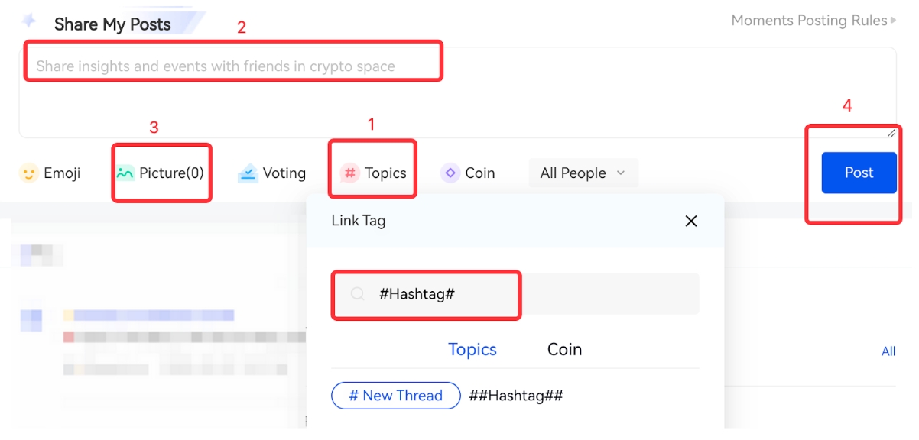The height and width of the screenshot is (440, 919).
Task: Click the arrow after Moments Posting Rules
Action: pyautogui.click(x=893, y=21)
